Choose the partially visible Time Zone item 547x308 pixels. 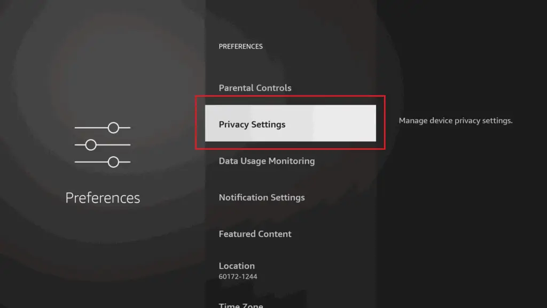241,305
